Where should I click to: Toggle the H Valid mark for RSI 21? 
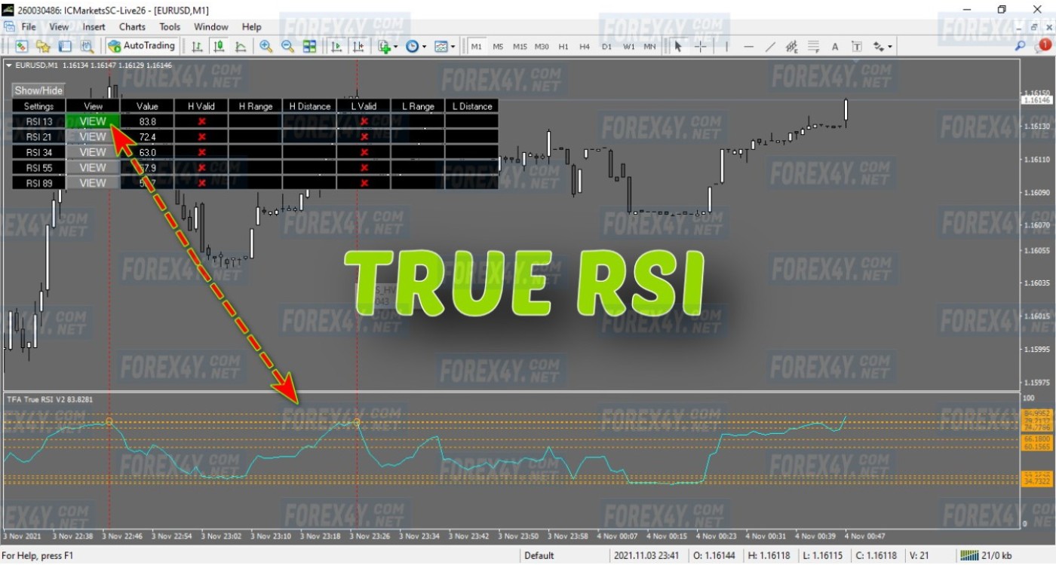pyautogui.click(x=201, y=136)
